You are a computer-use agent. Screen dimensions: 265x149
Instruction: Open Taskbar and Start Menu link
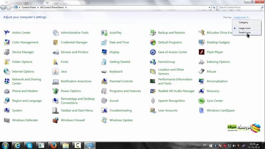77,111
